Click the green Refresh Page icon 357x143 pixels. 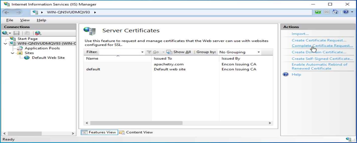[319, 12]
